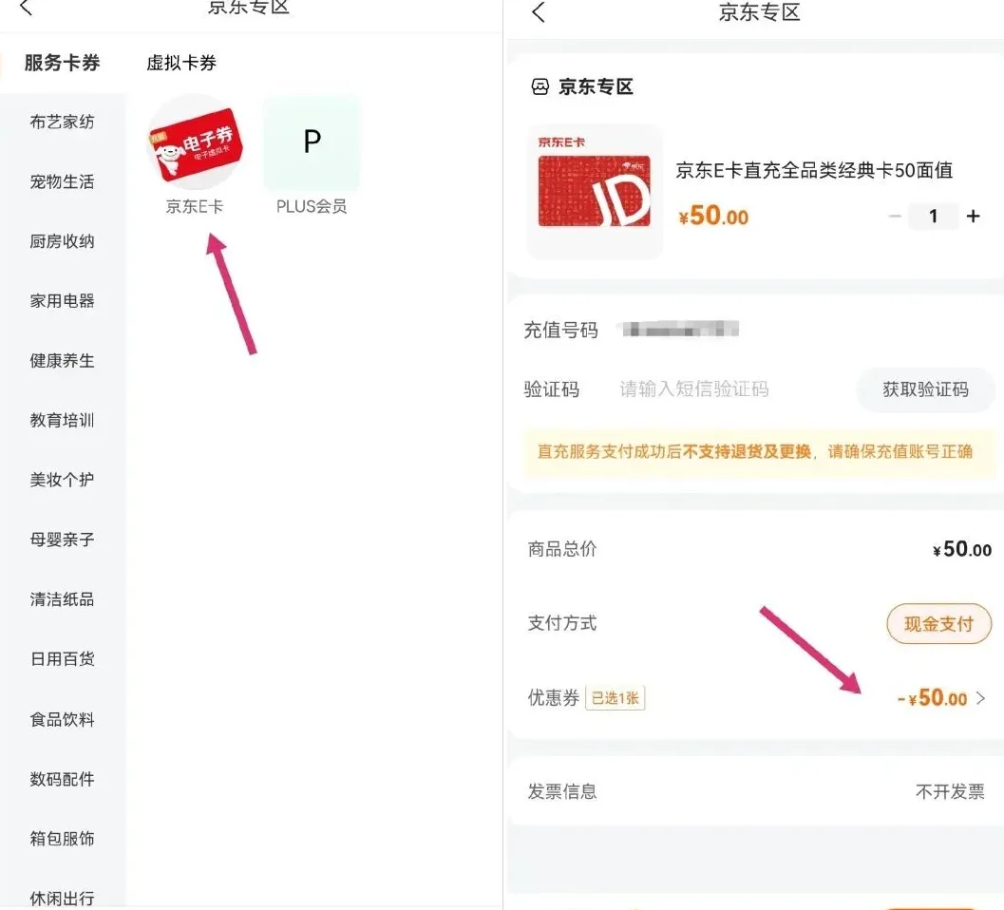Image resolution: width=1004 pixels, height=910 pixels.
Task: Click the 京东E卡 label text
Action: (195, 206)
